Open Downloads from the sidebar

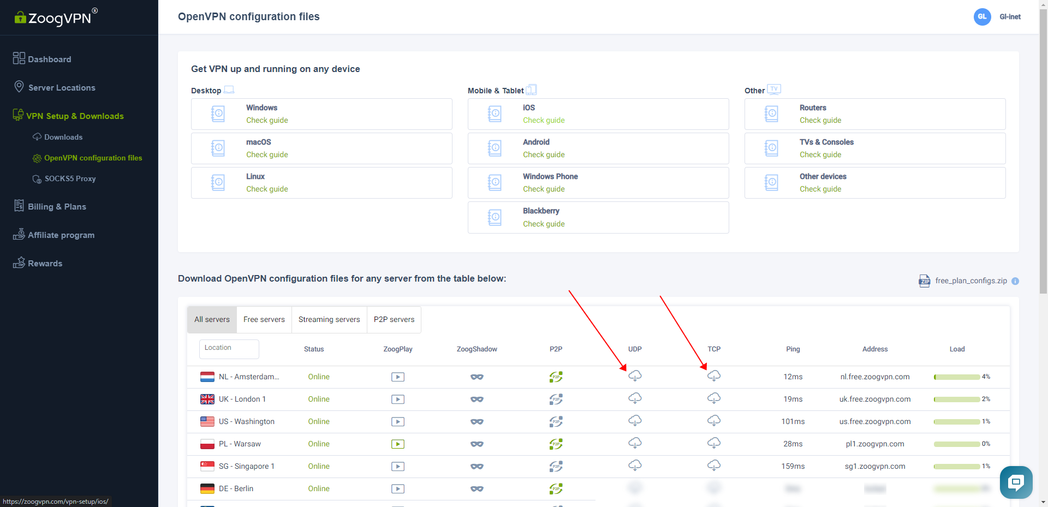tap(64, 137)
